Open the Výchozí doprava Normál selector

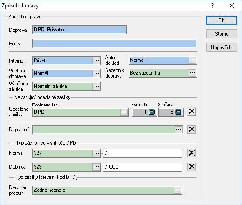coord(96,73)
